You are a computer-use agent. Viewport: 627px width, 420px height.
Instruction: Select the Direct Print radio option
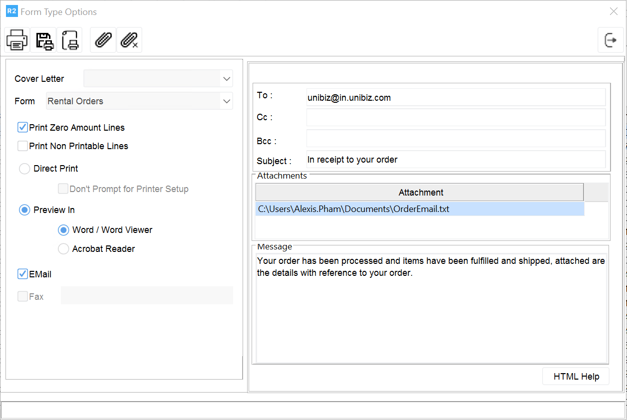24,169
